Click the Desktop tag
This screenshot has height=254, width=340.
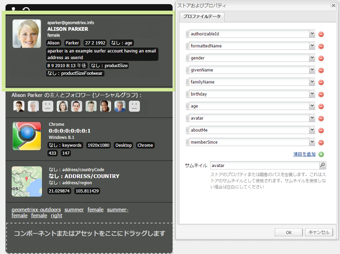click(124, 145)
